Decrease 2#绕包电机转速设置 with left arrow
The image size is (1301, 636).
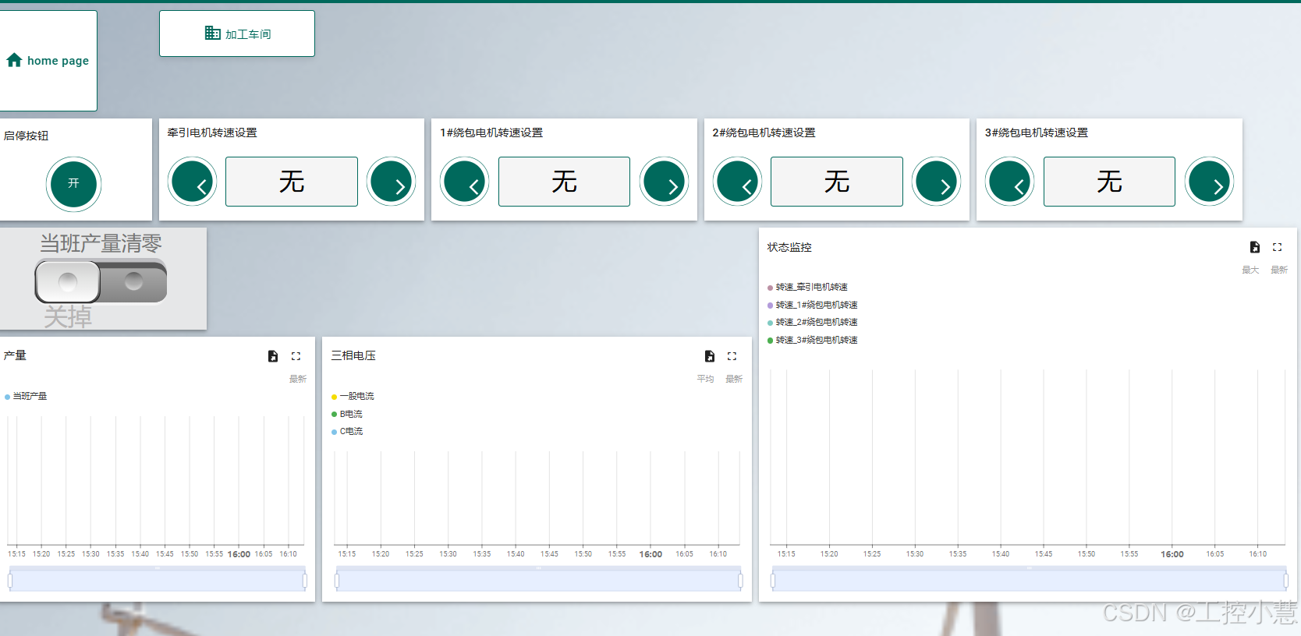[737, 182]
